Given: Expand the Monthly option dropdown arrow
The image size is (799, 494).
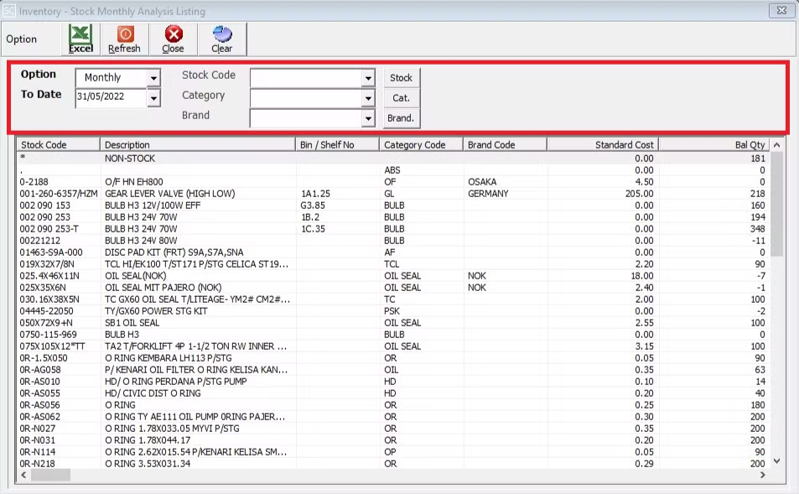Looking at the screenshot, I should point(153,78).
